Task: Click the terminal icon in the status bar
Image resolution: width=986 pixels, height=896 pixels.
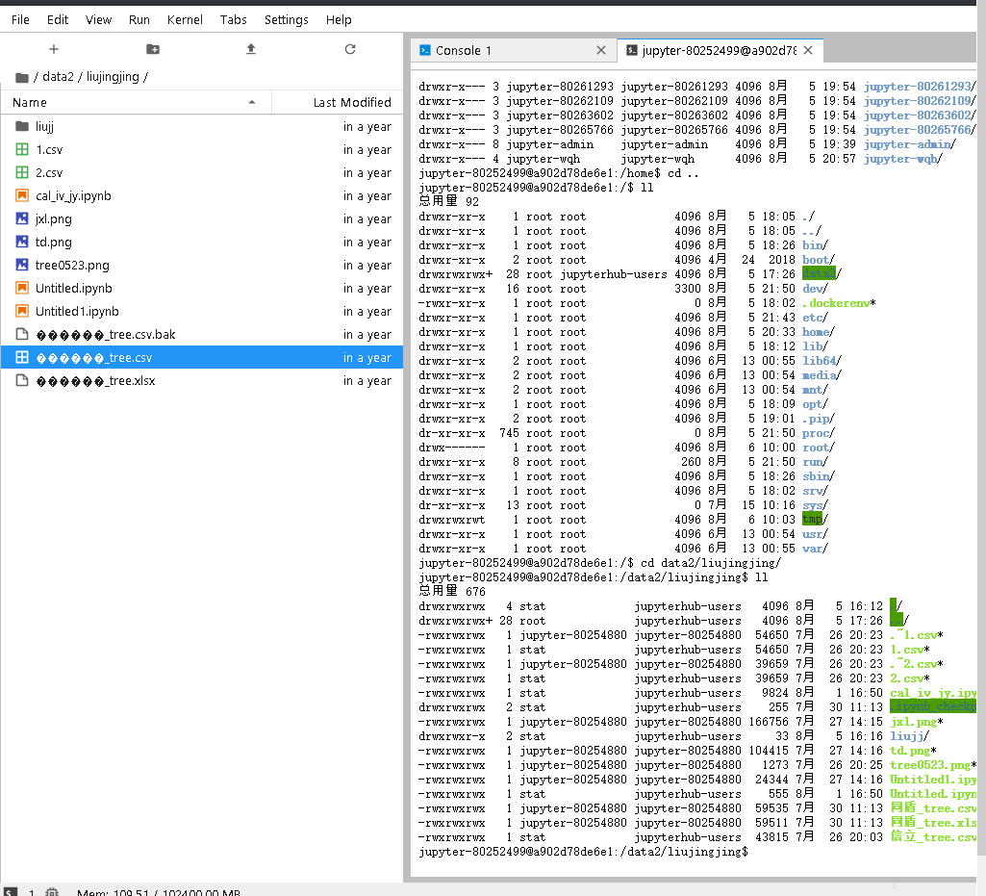Action: pyautogui.click(x=11, y=892)
